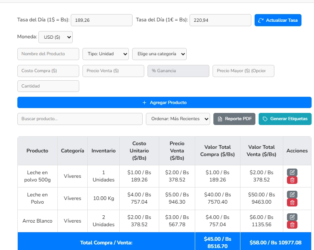Click into the Buscar producto search box
Screen dimensions: 314x250
(80, 119)
